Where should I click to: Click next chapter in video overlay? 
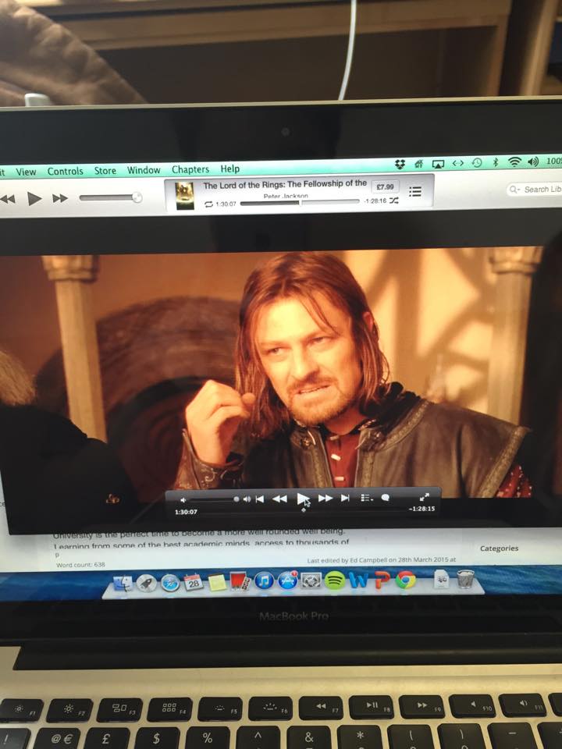[345, 499]
